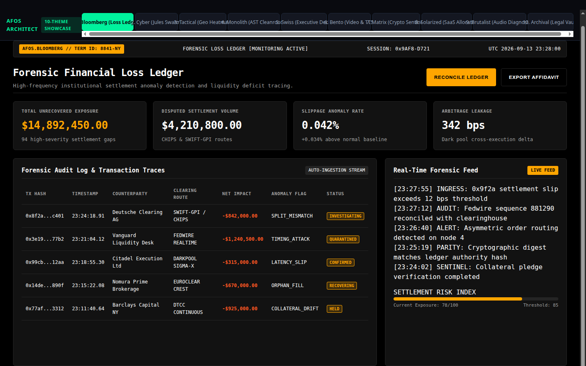Select the Brutalist (Audio Diagnostics) tab
The image size is (586, 366).
pos(500,22)
